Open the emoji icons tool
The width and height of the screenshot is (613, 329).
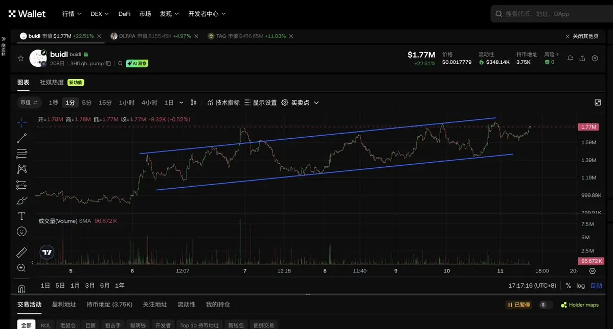(x=21, y=232)
